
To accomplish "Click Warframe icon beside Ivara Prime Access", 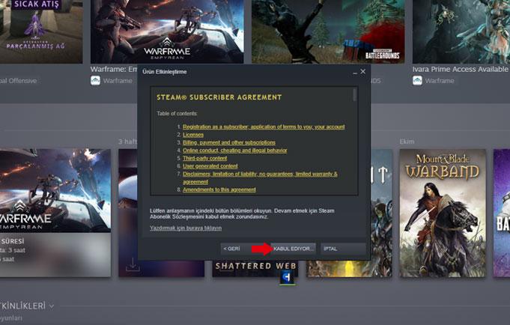I will pyautogui.click(x=417, y=81).
